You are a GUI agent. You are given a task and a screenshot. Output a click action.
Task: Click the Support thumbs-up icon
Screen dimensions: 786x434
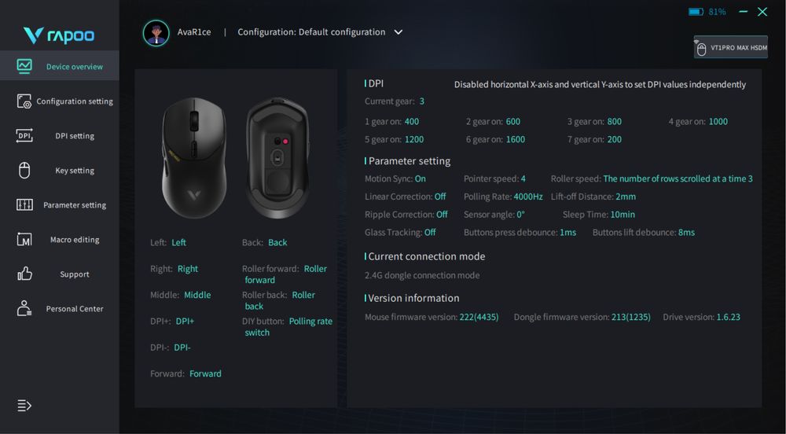click(24, 274)
